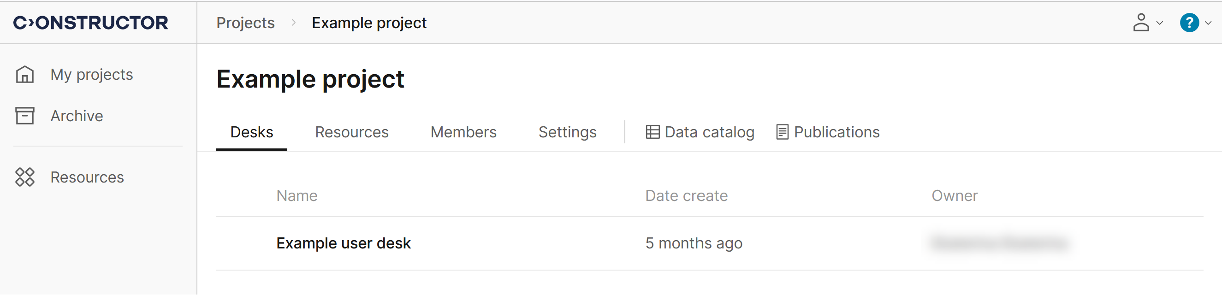Open the project Settings tab
This screenshot has height=295, width=1222.
[x=567, y=132]
